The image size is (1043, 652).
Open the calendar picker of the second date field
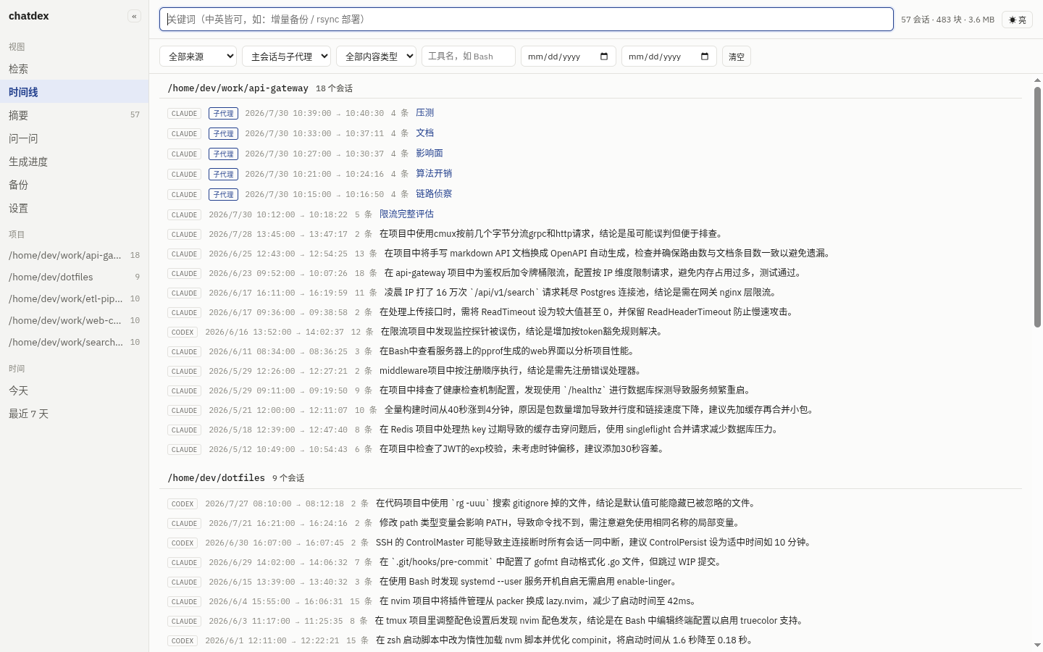(x=705, y=57)
